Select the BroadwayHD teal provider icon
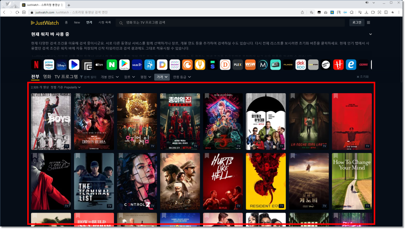Image resolution: width=405 pixels, height=229 pixels. click(275, 65)
